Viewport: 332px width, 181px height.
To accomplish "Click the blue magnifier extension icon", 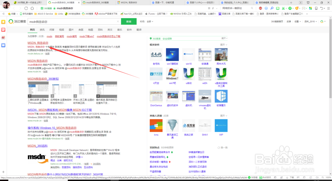I will pyautogui.click(x=272, y=8).
